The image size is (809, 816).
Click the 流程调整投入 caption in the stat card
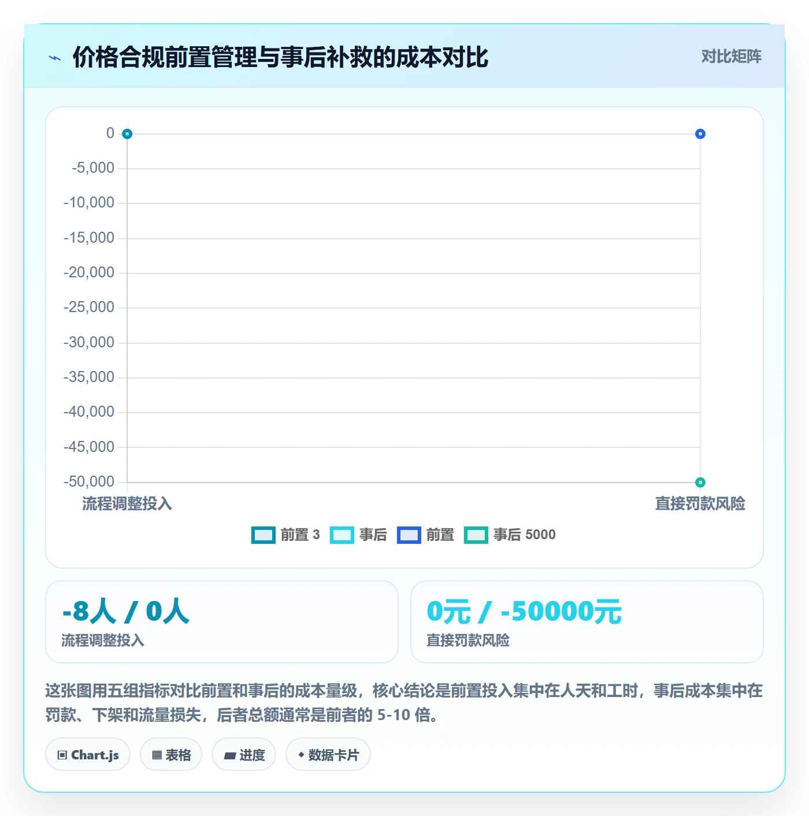point(103,640)
